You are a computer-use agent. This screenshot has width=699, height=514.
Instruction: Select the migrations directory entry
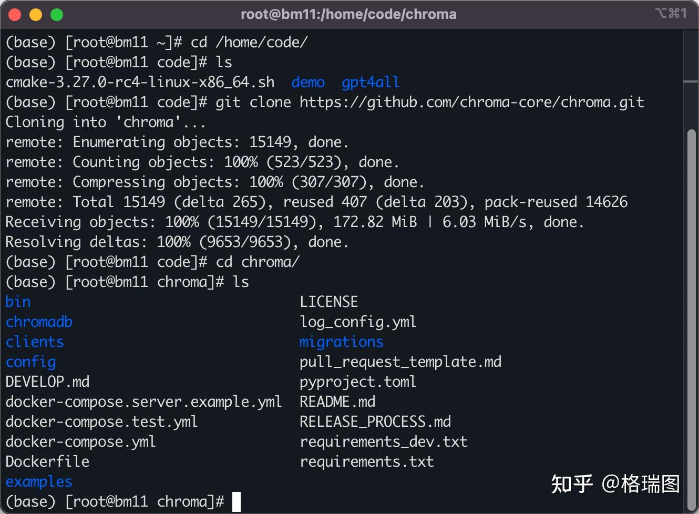point(341,342)
